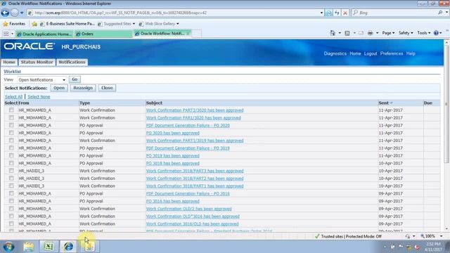The height and width of the screenshot is (253, 450).
Task: Open a new blank browser tab
Action: [x=197, y=34]
